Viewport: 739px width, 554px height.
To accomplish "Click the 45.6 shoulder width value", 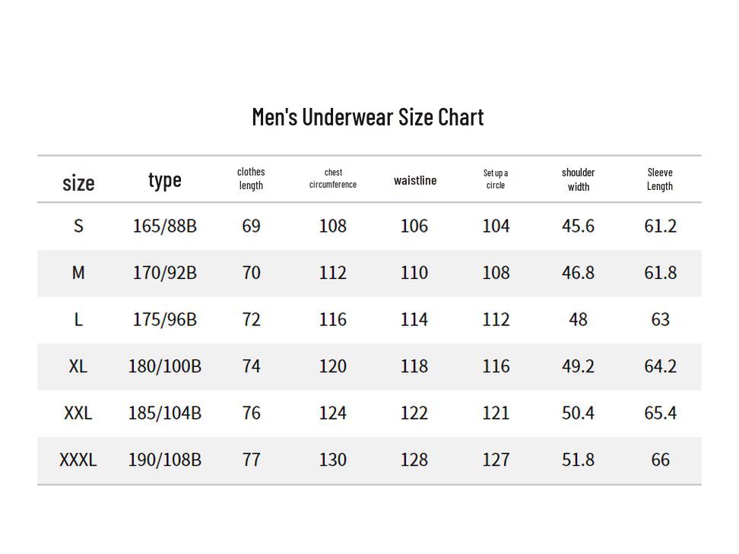I will click(x=578, y=226).
